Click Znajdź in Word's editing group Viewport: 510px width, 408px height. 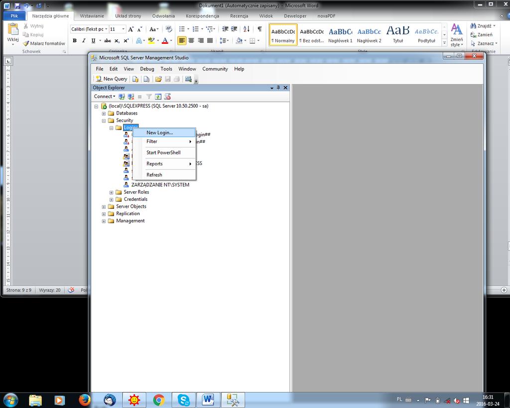(483, 26)
